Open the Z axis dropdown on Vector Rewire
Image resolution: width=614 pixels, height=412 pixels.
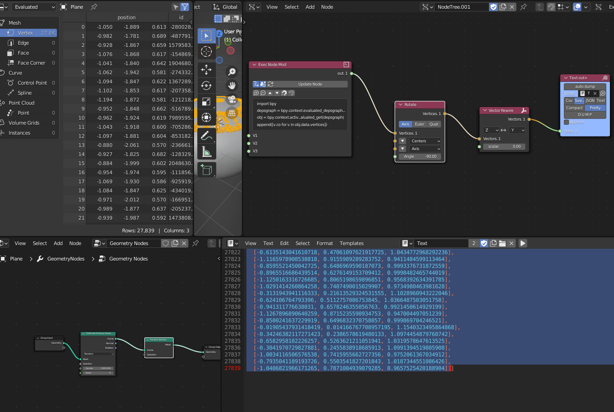coord(491,130)
